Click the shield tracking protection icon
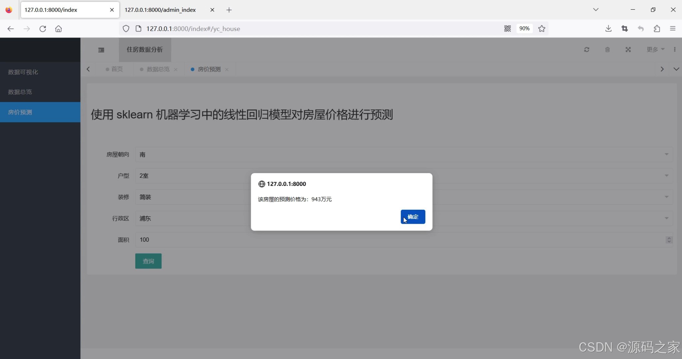The width and height of the screenshot is (682, 359). point(126,29)
